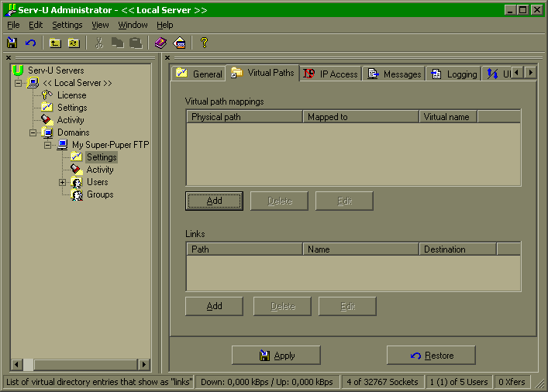Expand the Users tree node
Image resolution: width=548 pixels, height=392 pixels.
(62, 182)
